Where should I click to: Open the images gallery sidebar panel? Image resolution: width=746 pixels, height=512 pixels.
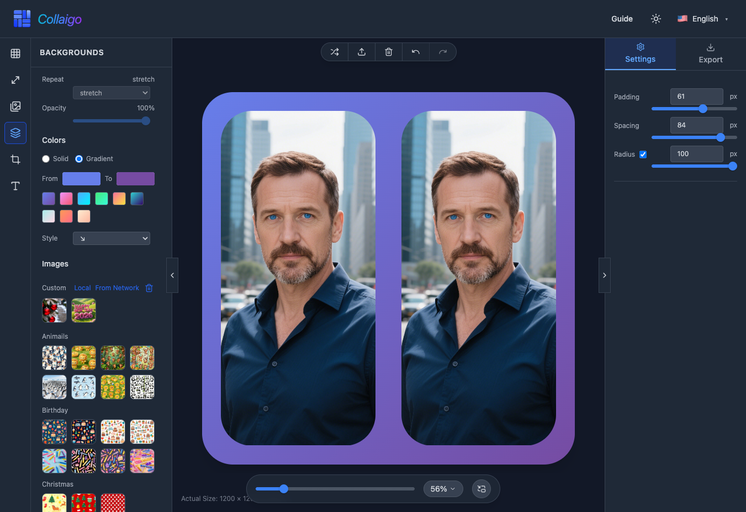coord(15,106)
